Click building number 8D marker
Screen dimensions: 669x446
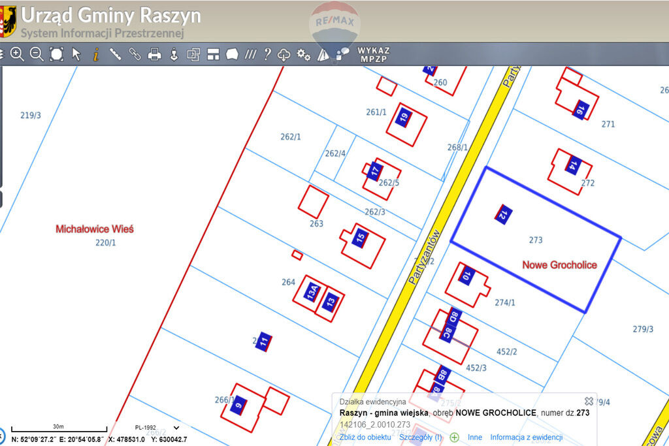point(454,317)
